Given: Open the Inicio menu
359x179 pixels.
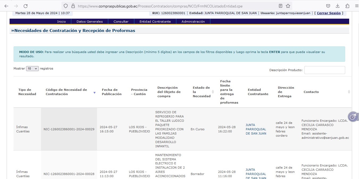Looking at the screenshot, I should coord(61,22).
